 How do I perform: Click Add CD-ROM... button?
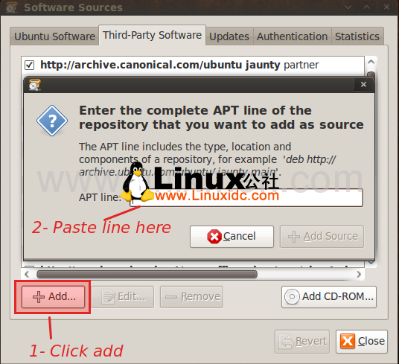coord(329,297)
